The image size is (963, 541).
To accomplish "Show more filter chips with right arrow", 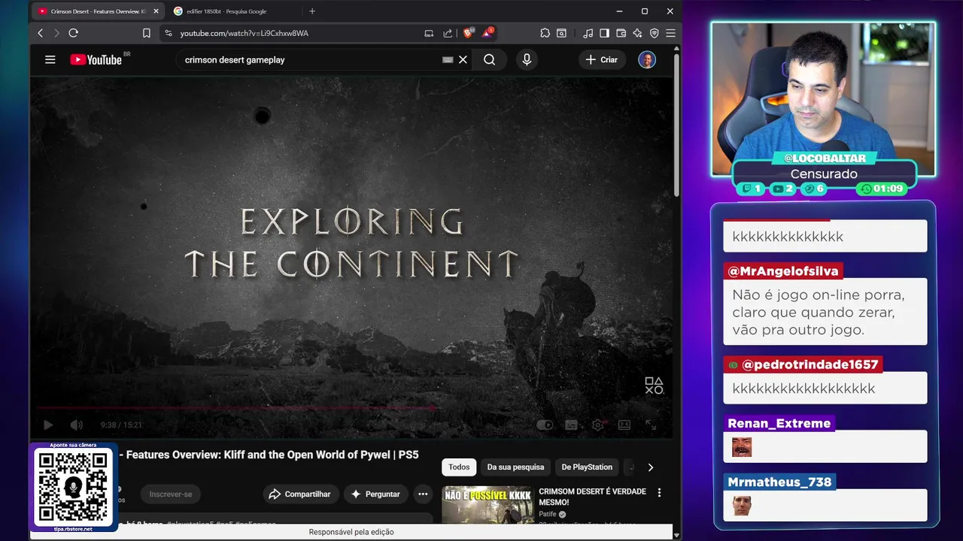I will (x=651, y=467).
